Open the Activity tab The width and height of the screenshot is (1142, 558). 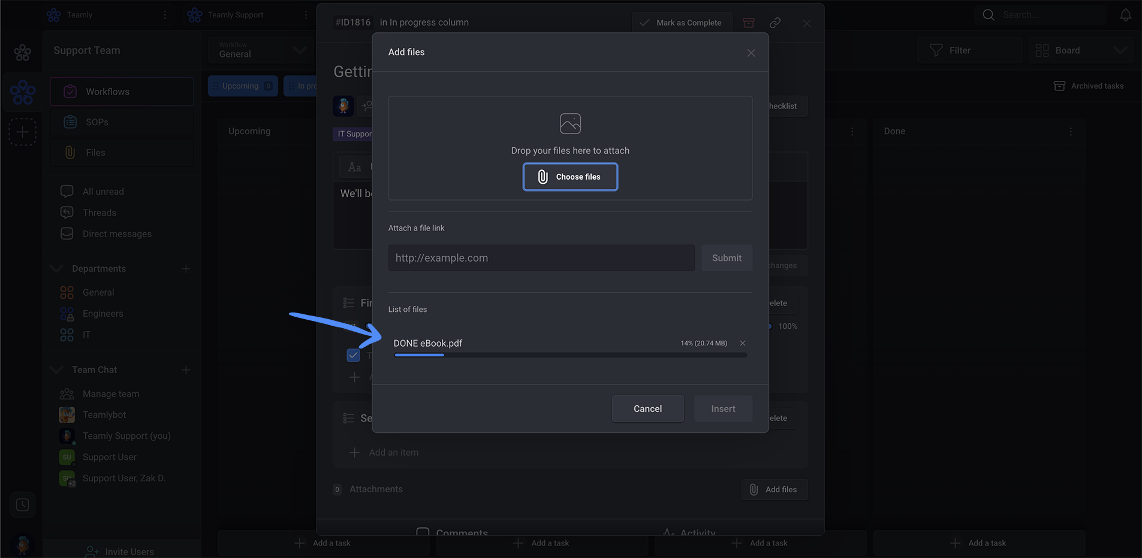click(x=689, y=532)
